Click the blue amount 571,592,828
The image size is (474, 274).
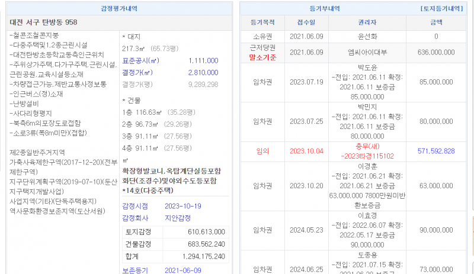(x=436, y=151)
